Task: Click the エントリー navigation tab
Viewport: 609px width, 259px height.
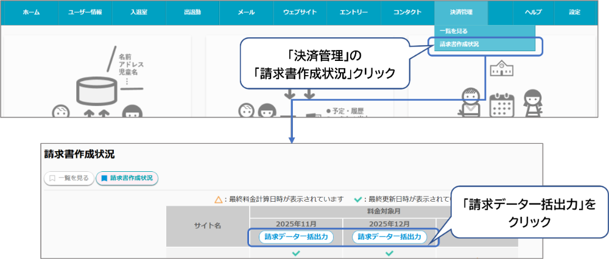Action: click(353, 12)
